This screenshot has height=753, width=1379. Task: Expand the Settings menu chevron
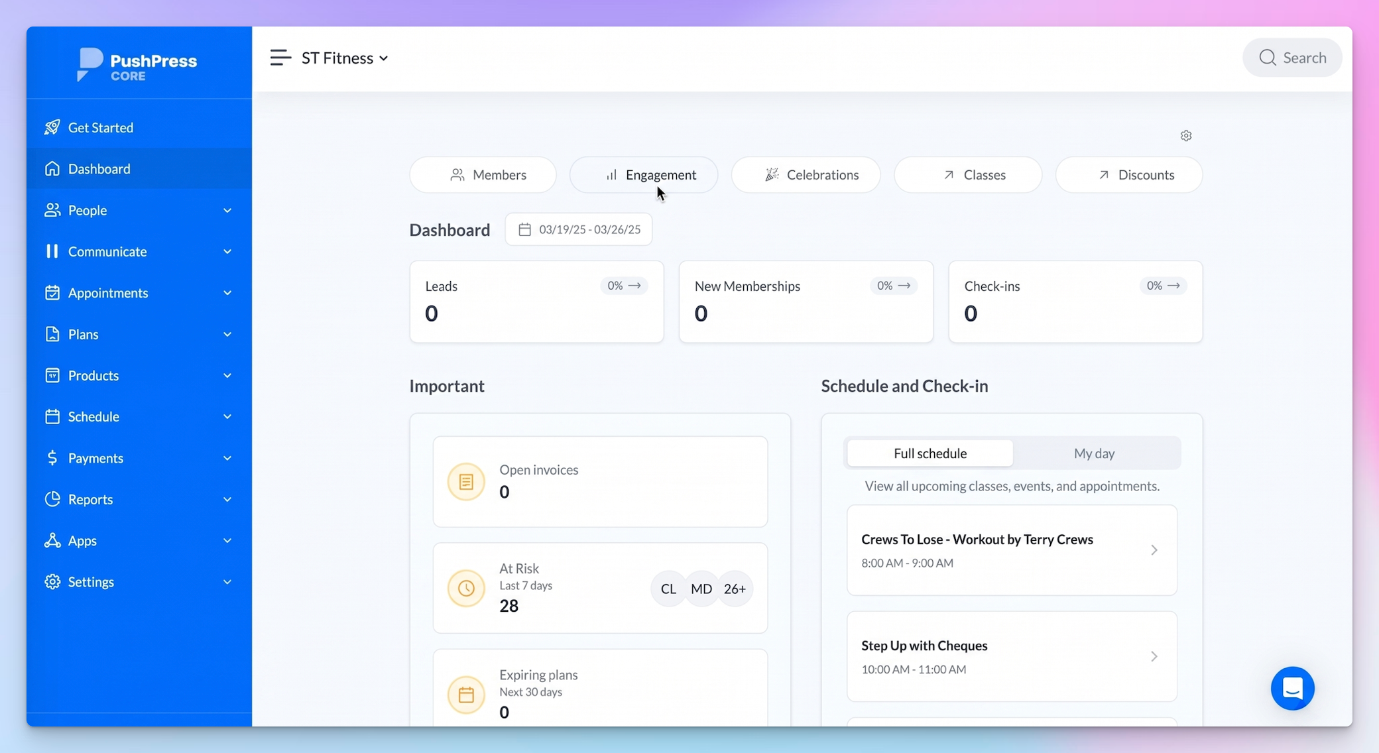coord(227,582)
